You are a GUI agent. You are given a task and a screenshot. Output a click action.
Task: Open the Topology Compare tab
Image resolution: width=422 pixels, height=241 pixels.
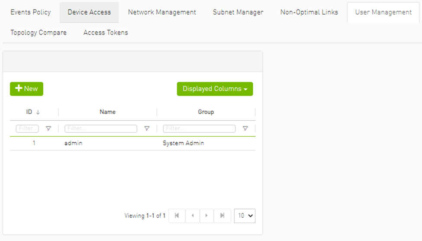(x=39, y=32)
